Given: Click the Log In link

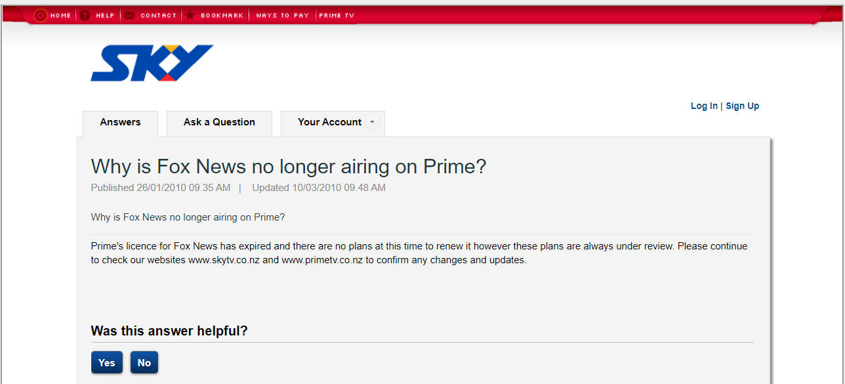Looking at the screenshot, I should point(704,106).
